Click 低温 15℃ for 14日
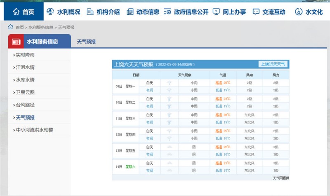The width and height of the screenshot is (330, 196). point(223,170)
